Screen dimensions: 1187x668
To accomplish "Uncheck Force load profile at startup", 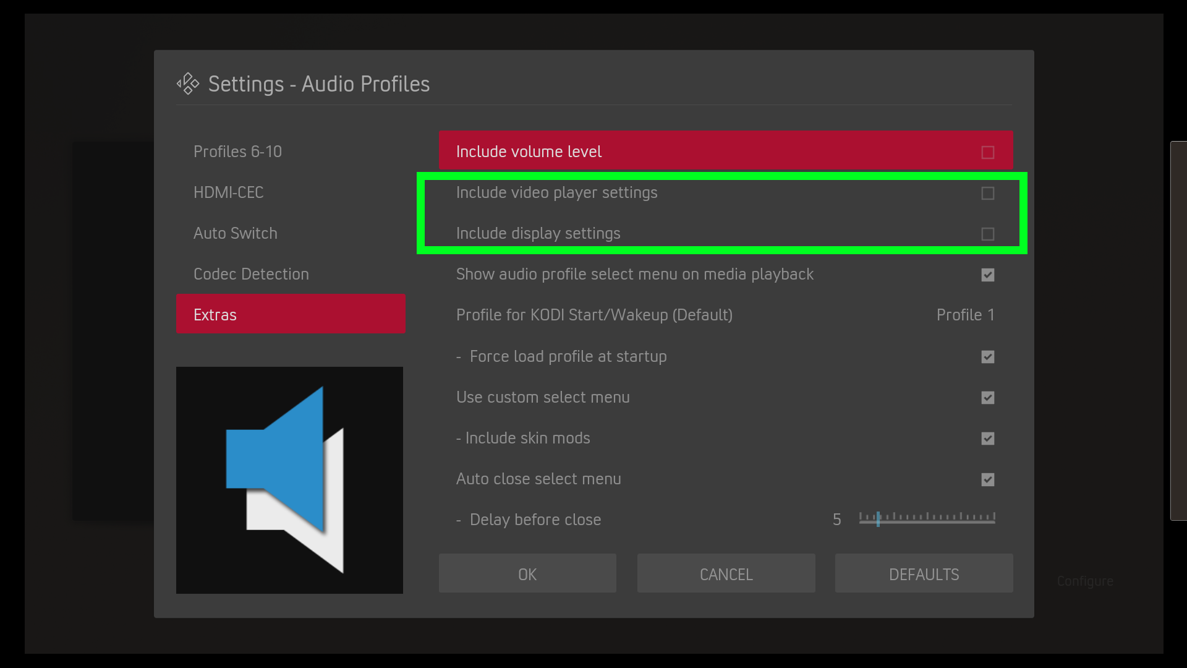I will [x=987, y=357].
